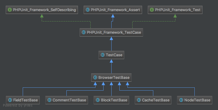Viewport: 218px width, 110px height.
Task: Click the Powered by yFiles watermark
Action: [x=18, y=105]
